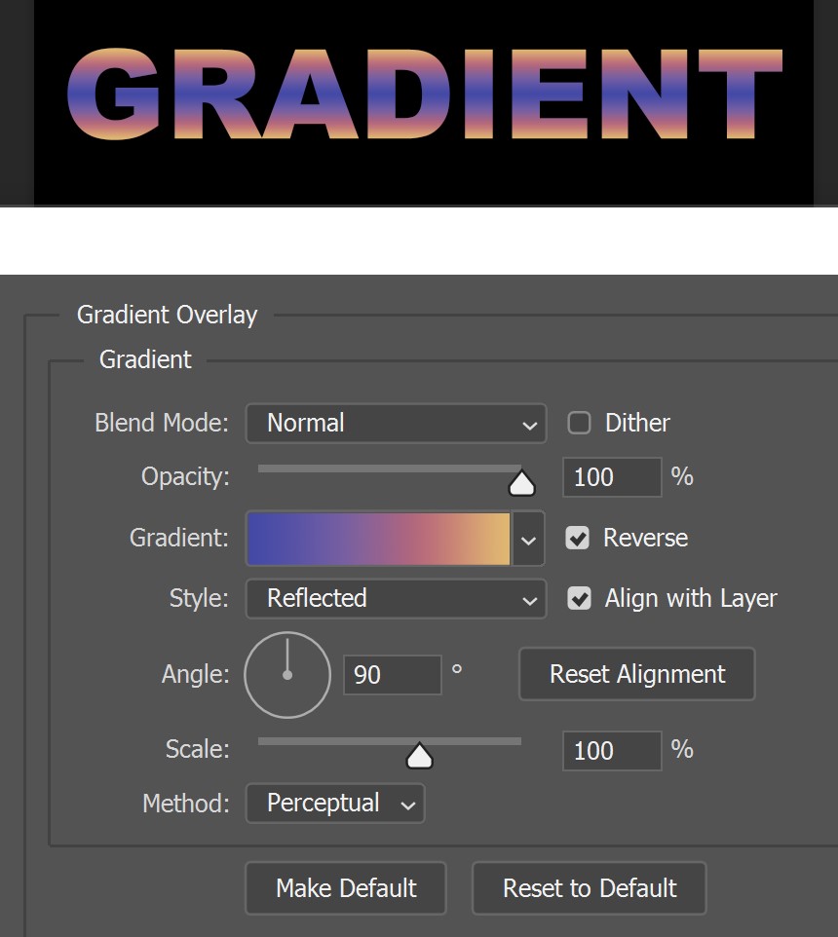Uncheck the Reverse checkbox

pos(578,538)
